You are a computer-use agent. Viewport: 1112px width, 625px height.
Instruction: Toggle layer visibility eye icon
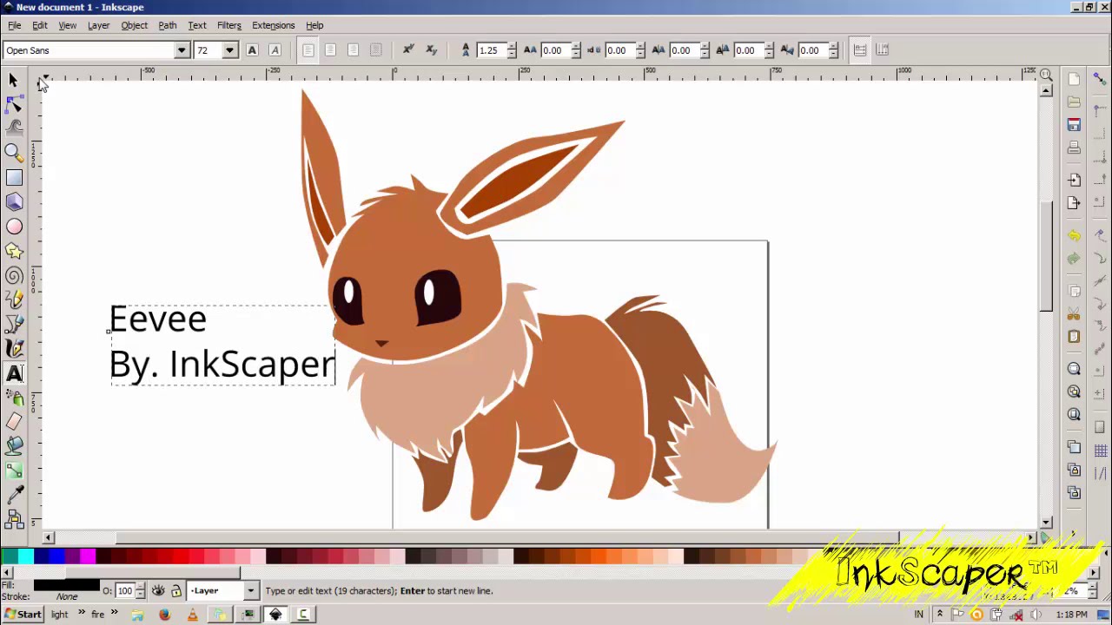pos(158,591)
